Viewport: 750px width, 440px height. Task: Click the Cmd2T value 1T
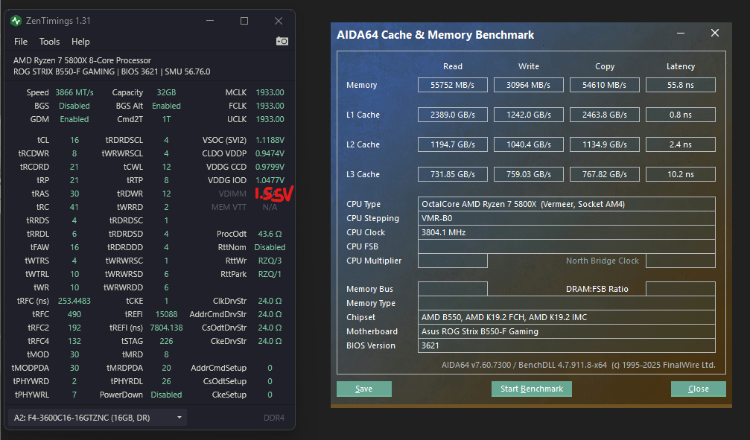pos(166,119)
